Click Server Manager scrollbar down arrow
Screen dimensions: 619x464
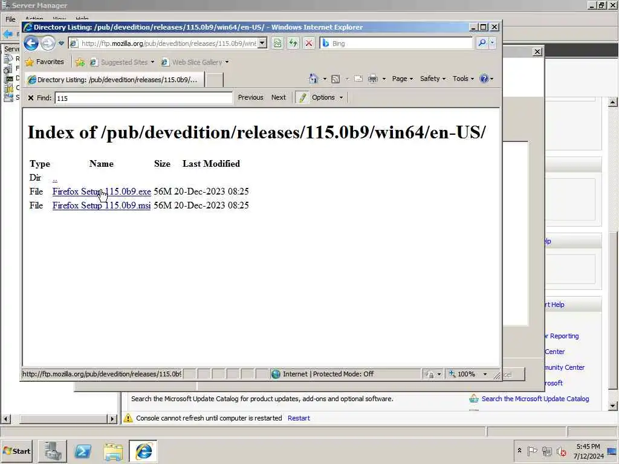click(612, 406)
